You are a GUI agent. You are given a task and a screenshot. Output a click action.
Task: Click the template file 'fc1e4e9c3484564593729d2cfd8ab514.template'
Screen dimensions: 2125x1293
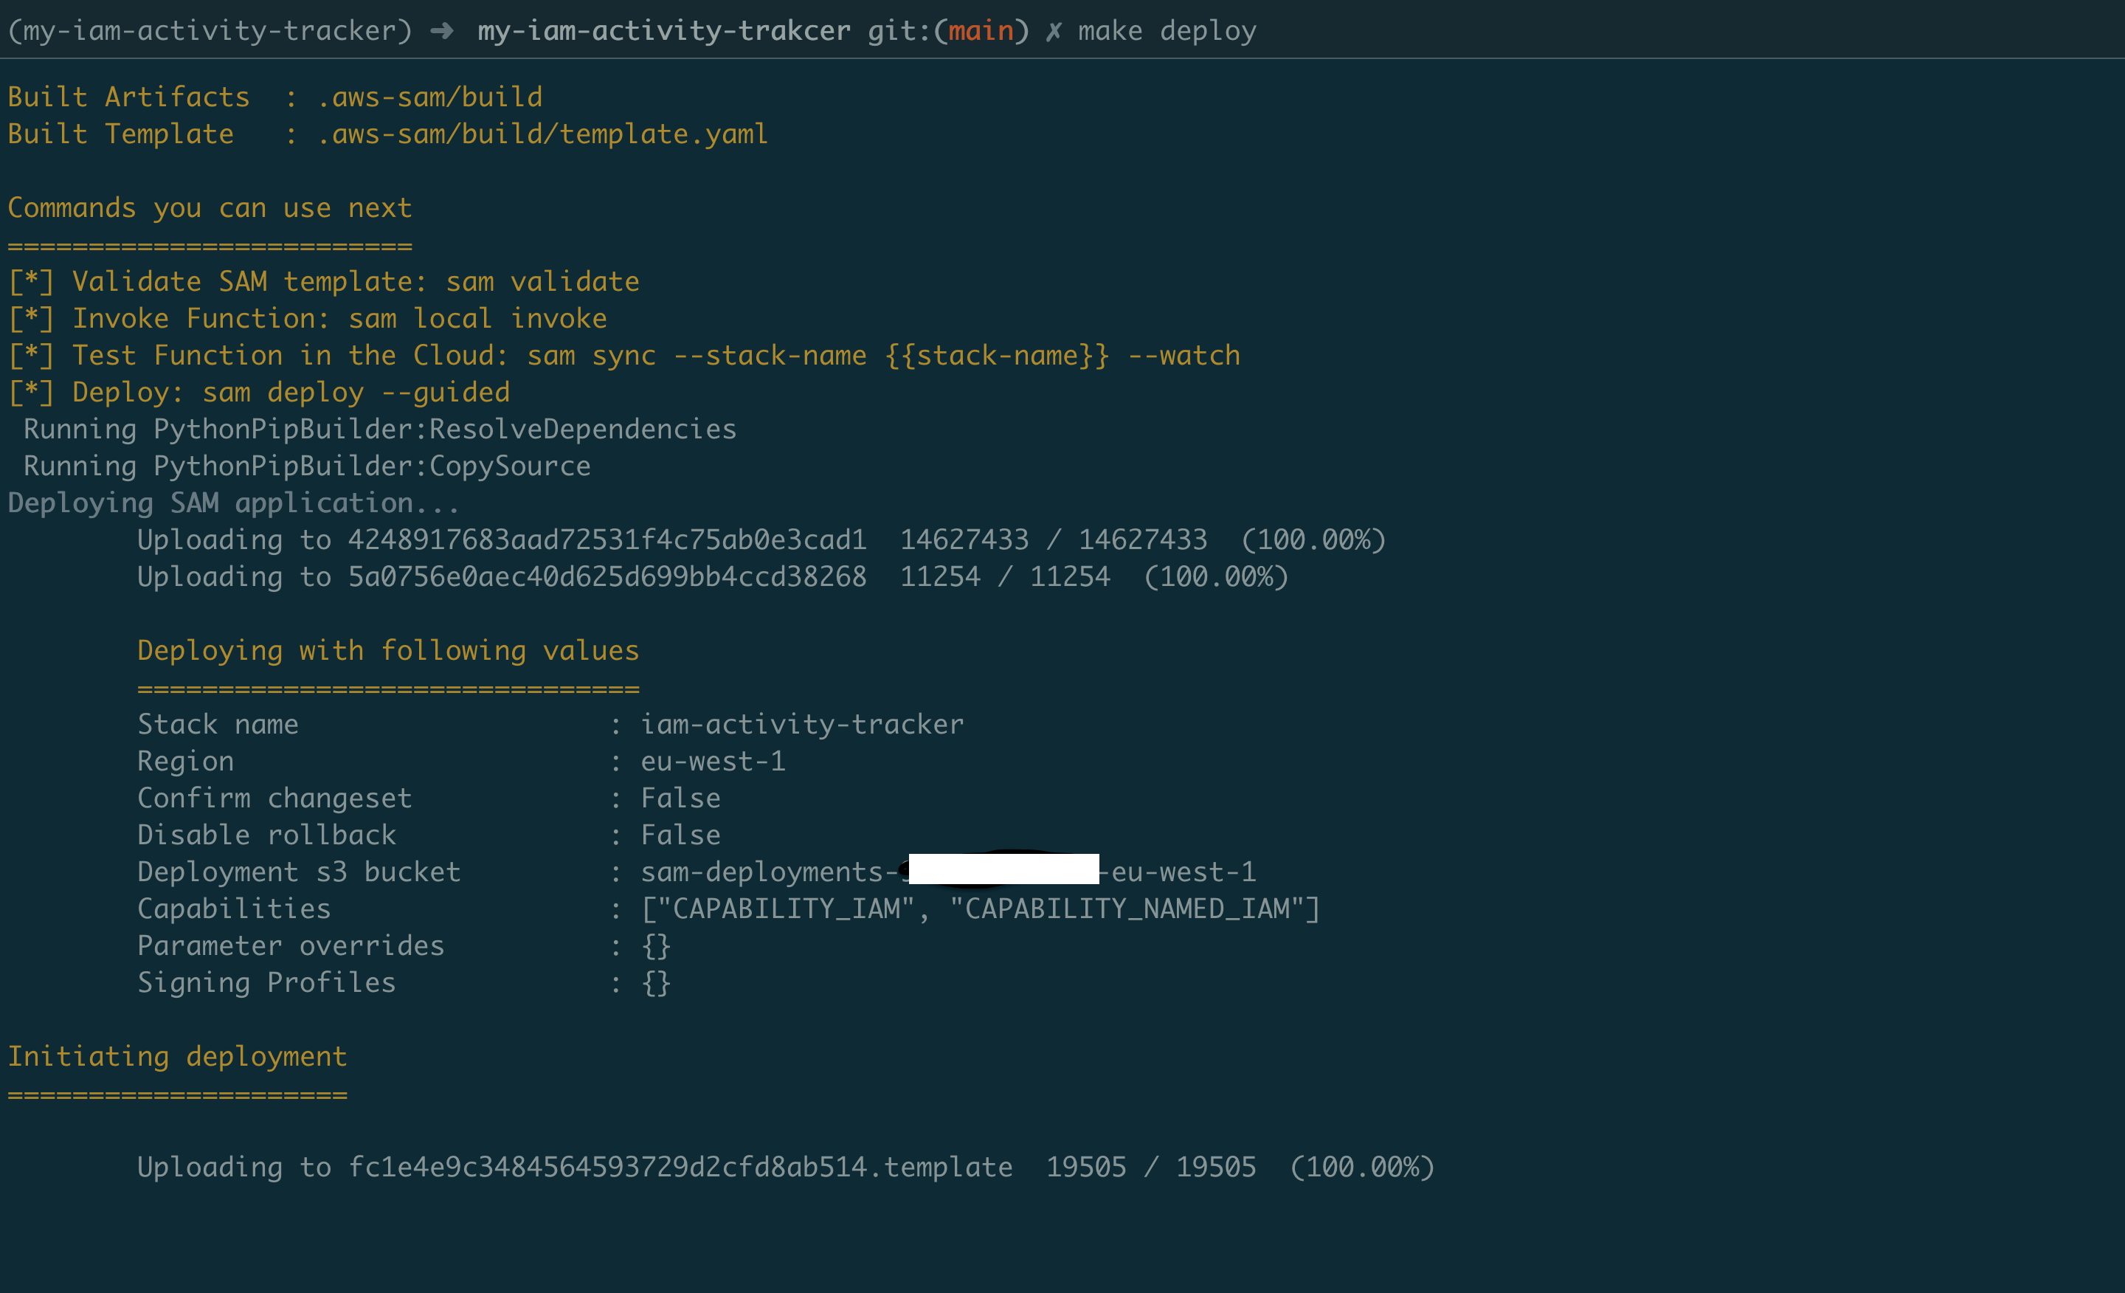click(x=680, y=1167)
